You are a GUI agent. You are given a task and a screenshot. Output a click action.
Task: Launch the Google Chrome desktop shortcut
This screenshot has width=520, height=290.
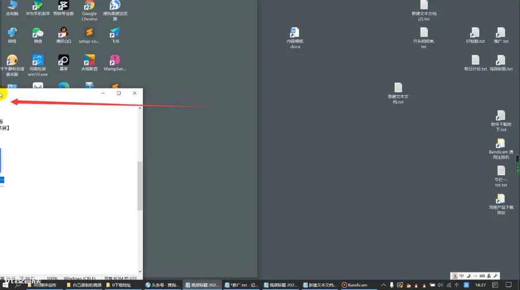[89, 10]
